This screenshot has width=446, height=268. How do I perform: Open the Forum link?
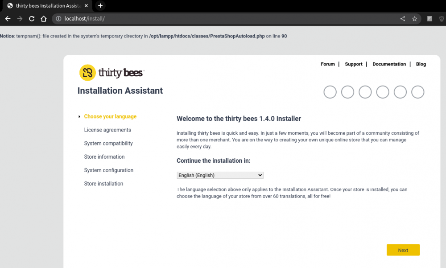coord(327,64)
